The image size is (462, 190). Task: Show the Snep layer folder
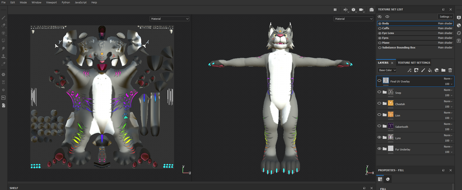[379, 92]
